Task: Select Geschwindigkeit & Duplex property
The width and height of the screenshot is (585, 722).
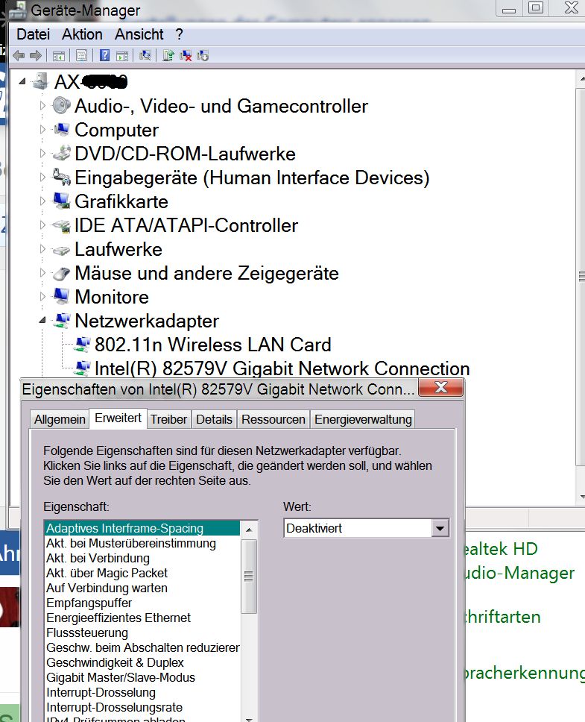Action: coord(142,662)
